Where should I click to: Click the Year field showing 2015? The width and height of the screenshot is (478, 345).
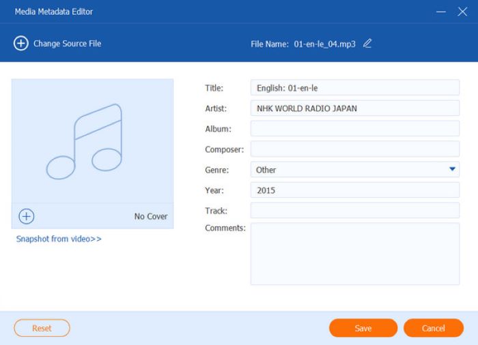355,190
